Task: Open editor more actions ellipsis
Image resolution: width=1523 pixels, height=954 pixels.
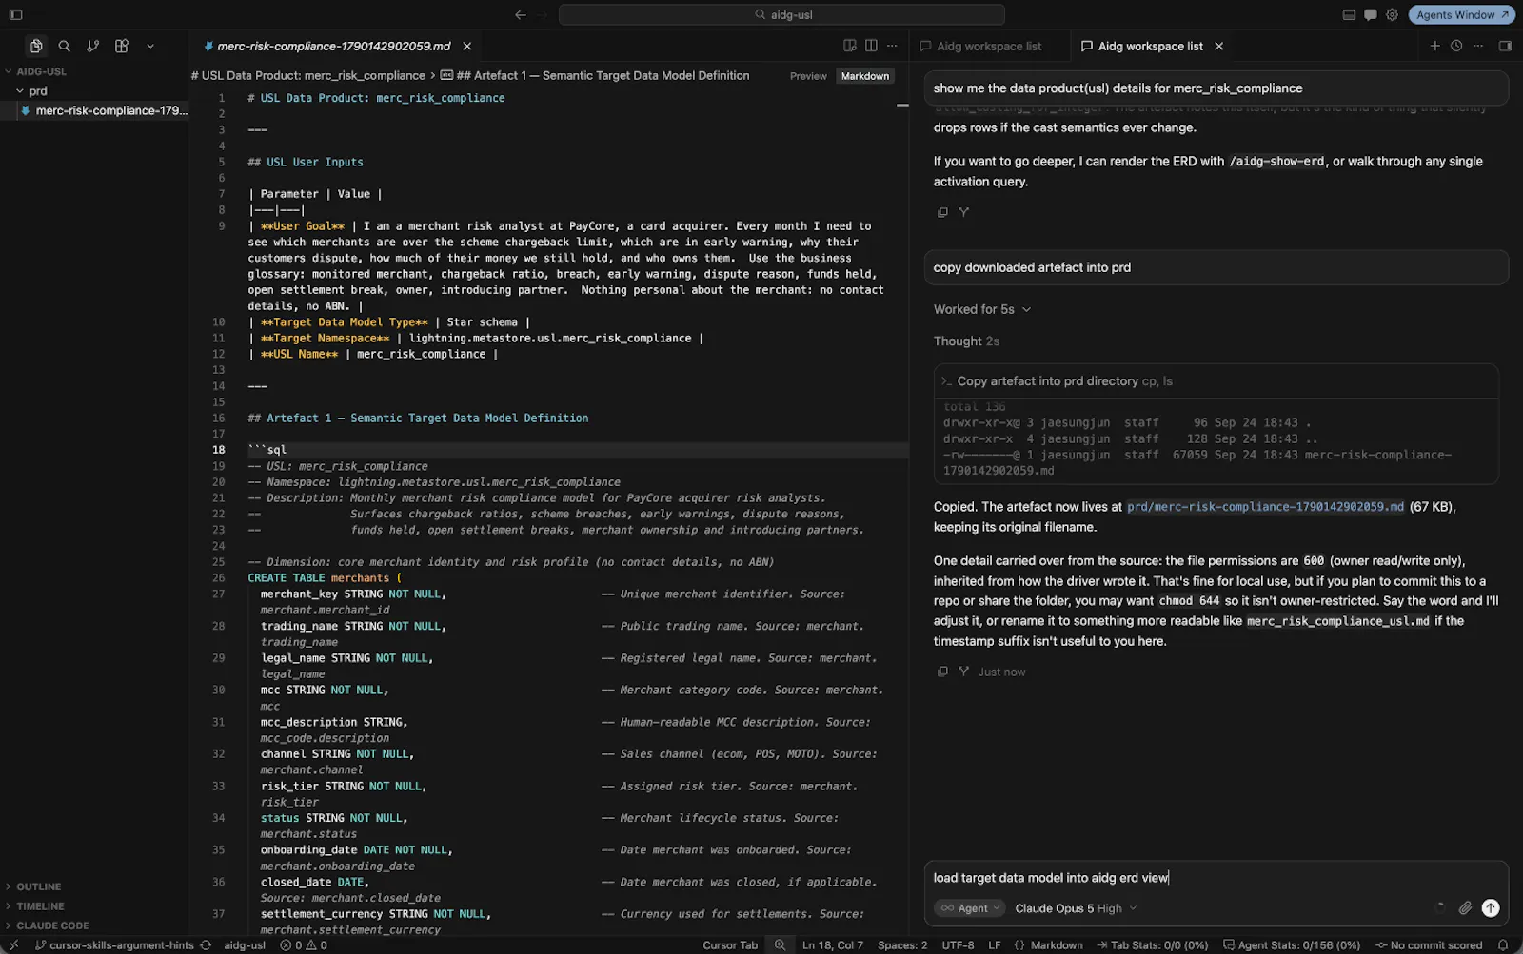Action: coord(892,46)
